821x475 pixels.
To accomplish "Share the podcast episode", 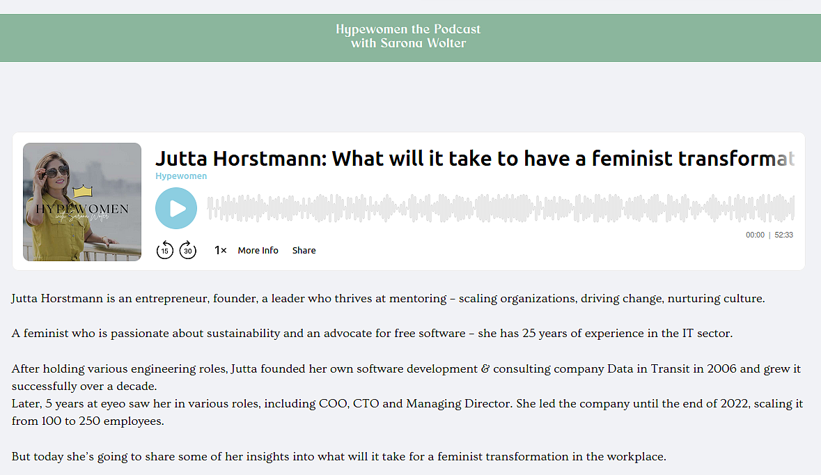I will pos(304,250).
